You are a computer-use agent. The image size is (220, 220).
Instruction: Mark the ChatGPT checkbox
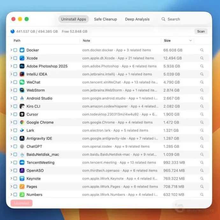15,146
